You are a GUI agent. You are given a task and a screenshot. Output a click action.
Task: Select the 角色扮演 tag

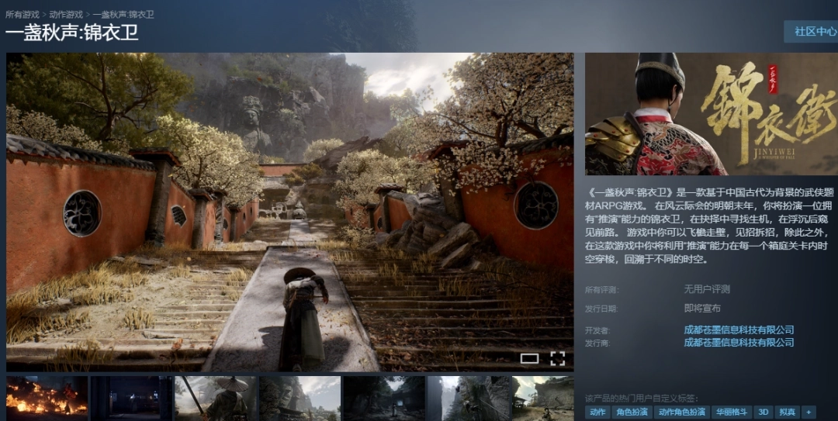pos(632,412)
